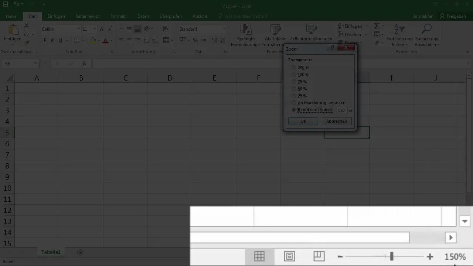The height and width of the screenshot is (266, 473).
Task: Select the 50 % zoom radio button
Action: coord(294,89)
